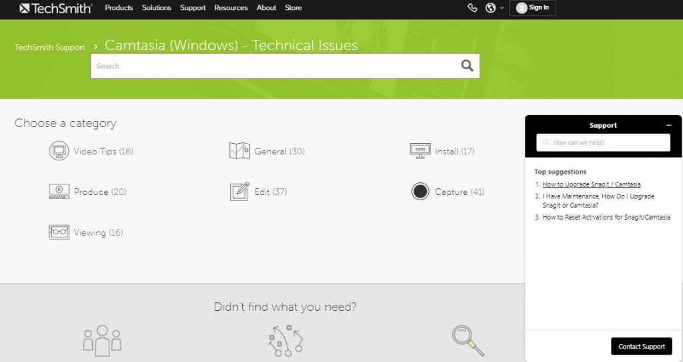Click the TechSmith logo

(55, 8)
